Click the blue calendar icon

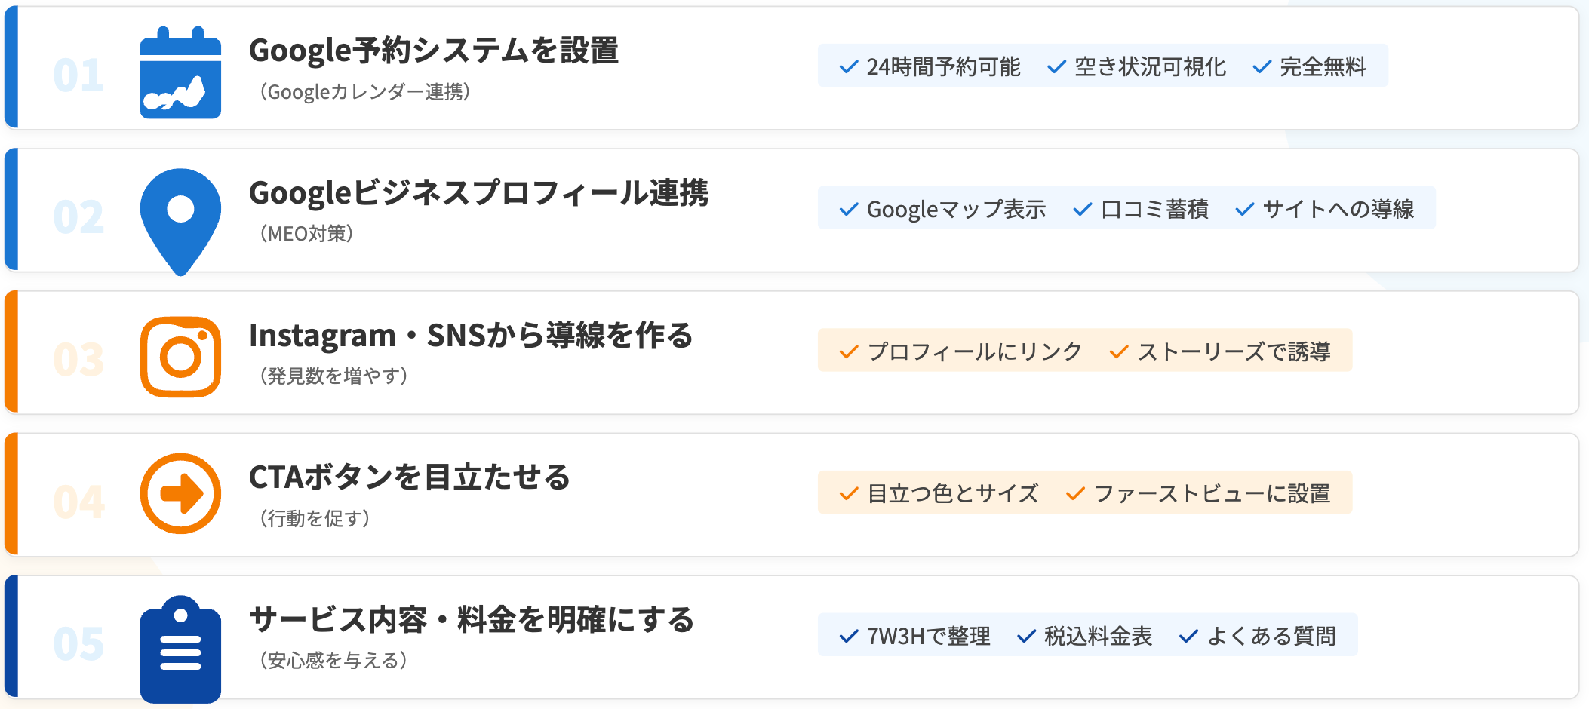tap(180, 73)
